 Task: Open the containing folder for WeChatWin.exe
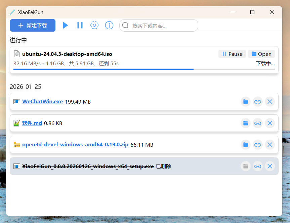point(245,101)
